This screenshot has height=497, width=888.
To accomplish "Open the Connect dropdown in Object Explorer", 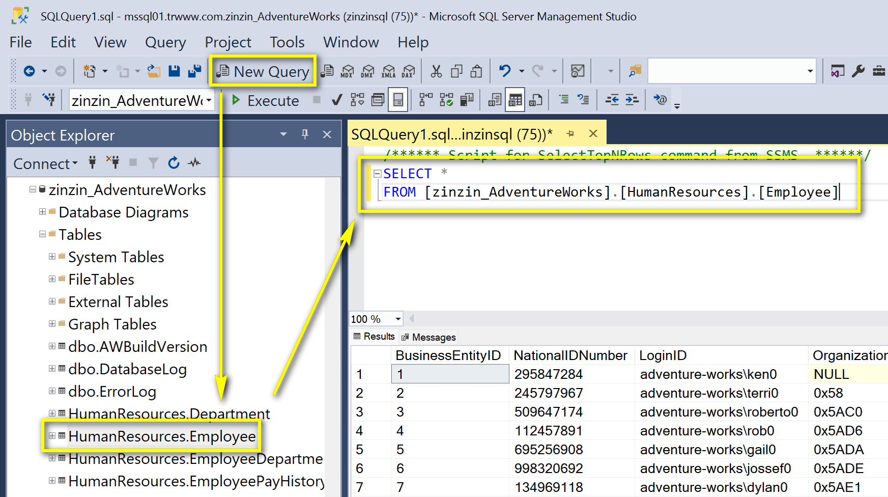I will tap(46, 163).
